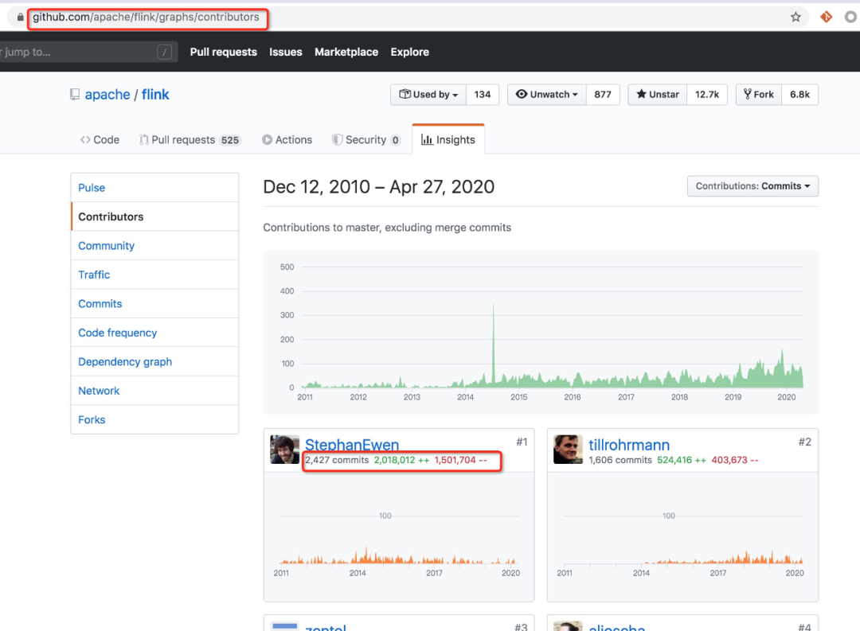Expand the Unwatch dropdown
Viewport: 860px width, 631px height.
pyautogui.click(x=547, y=95)
